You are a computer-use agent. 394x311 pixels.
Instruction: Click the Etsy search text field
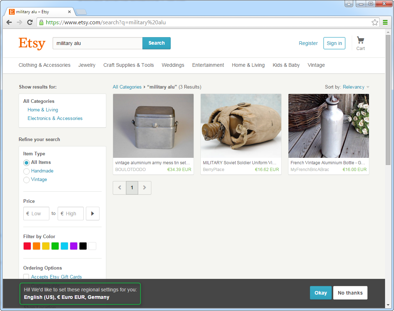[x=97, y=43]
